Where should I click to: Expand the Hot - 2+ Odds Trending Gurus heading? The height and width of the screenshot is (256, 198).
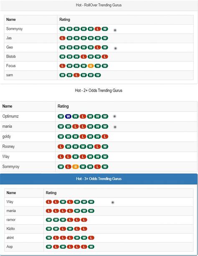[99, 91]
